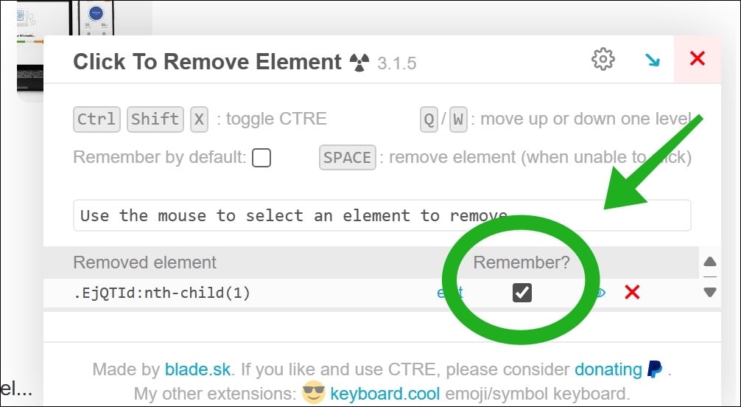Open the keyboard.cool link
The image size is (741, 407).
click(x=384, y=393)
